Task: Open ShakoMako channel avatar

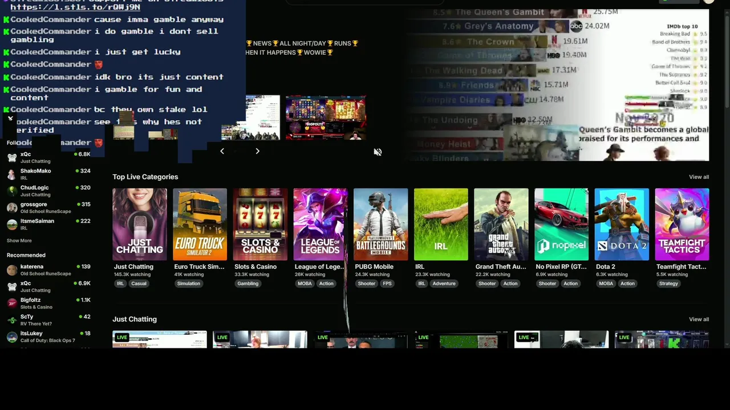Action: (x=12, y=174)
